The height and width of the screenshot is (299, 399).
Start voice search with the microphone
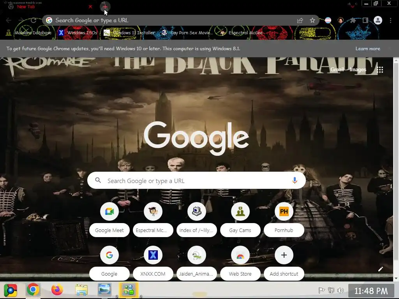(x=295, y=181)
